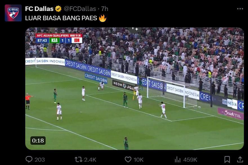Image resolution: width=248 pixels, height=165 pixels.
Task: Click the 0:18 video duration badge
Action: 38,141
